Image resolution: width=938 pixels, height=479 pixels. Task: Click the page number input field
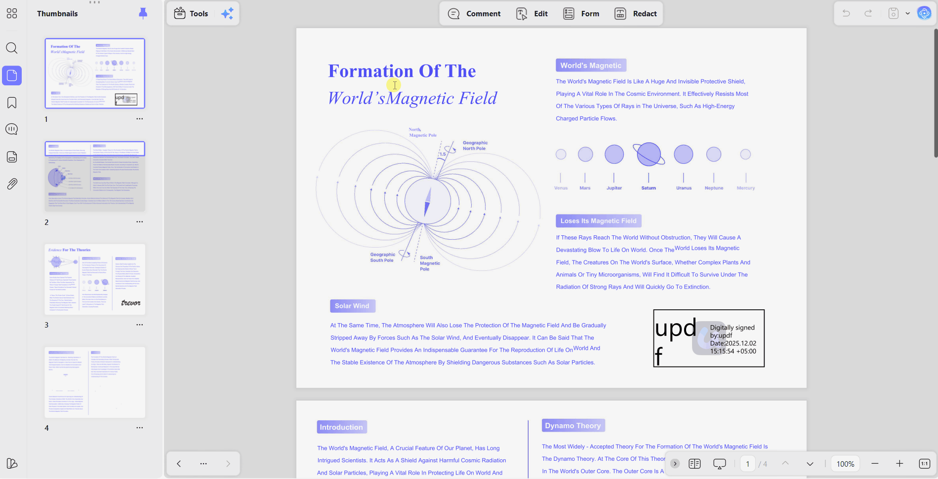[x=748, y=464]
